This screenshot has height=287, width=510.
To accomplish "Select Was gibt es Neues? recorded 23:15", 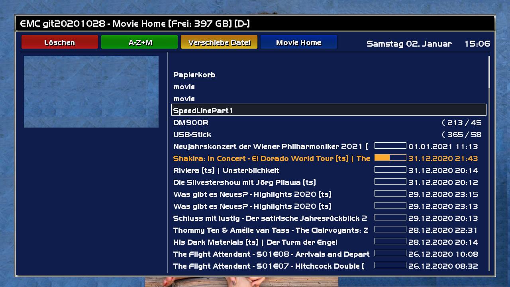I will 252,195.
